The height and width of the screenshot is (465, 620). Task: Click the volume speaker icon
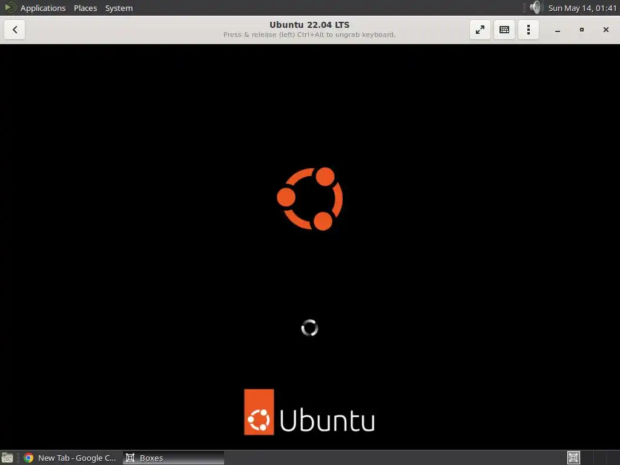coord(536,7)
